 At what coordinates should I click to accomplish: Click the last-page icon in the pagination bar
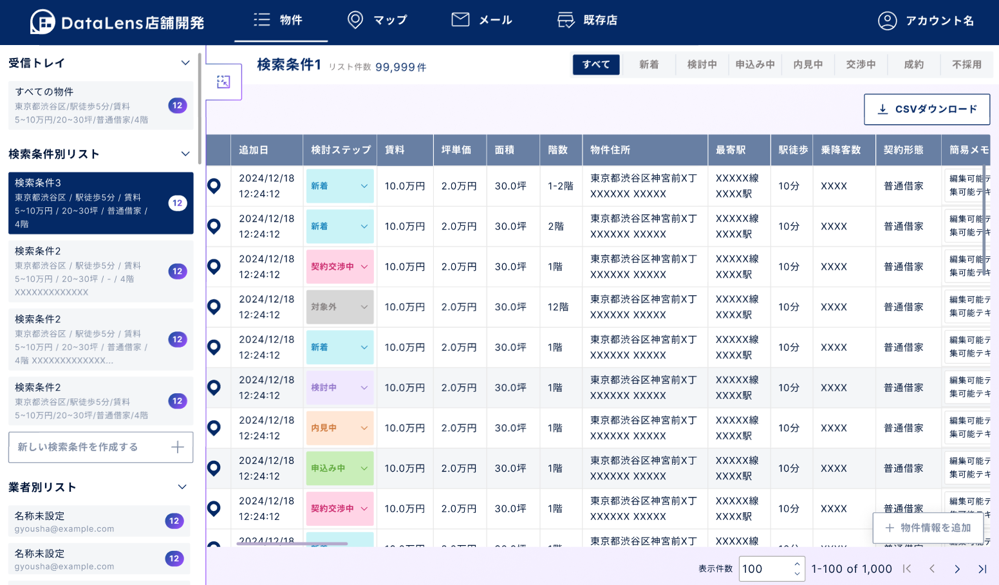(x=982, y=569)
